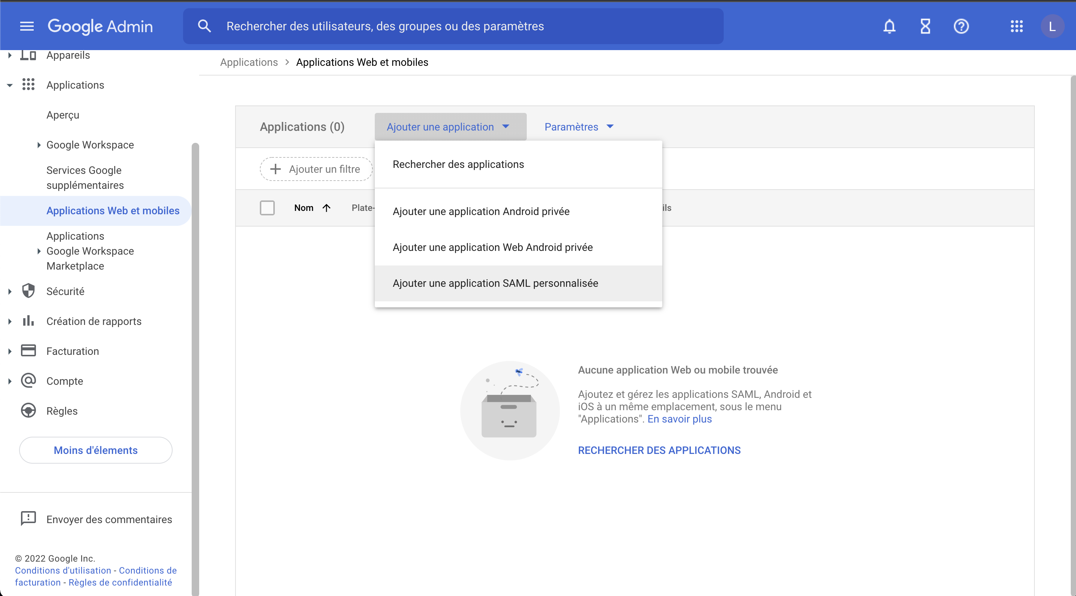
Task: Click the Création de rapports chart icon
Action: [x=28, y=321]
